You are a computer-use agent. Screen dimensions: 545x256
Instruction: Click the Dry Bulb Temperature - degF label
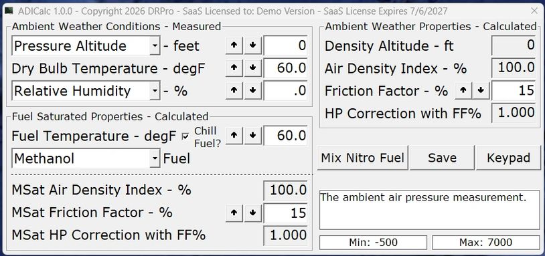click(x=108, y=69)
